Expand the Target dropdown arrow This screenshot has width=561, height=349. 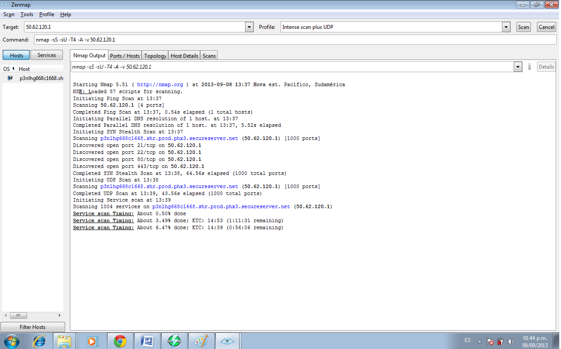(249, 27)
